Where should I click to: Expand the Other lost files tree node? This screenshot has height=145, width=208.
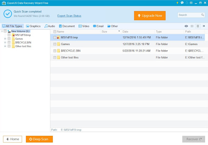point(5,46)
